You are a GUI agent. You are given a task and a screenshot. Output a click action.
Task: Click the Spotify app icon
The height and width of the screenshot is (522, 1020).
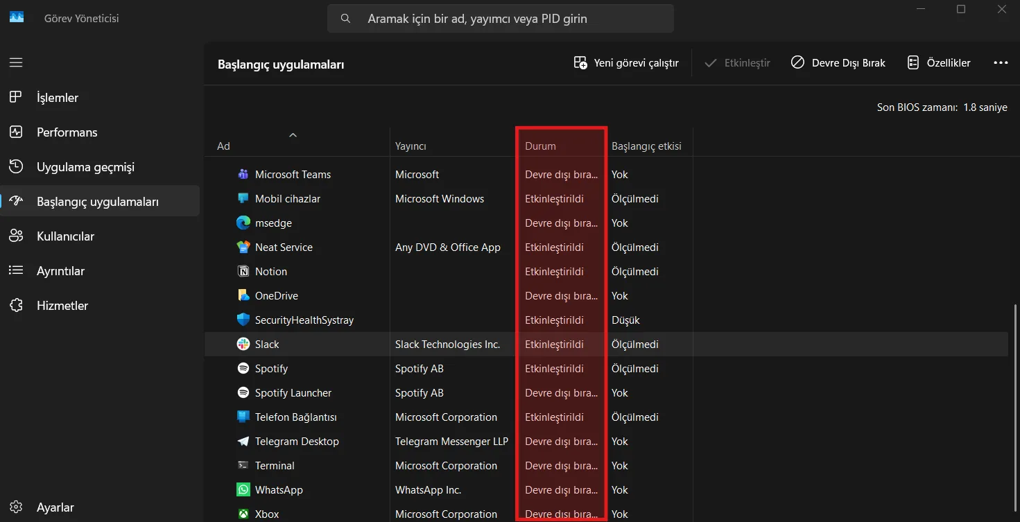[243, 369]
